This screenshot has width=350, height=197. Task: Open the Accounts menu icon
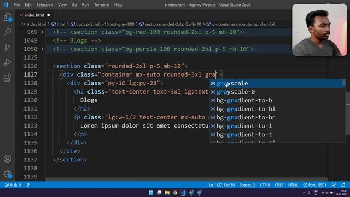(x=7, y=159)
